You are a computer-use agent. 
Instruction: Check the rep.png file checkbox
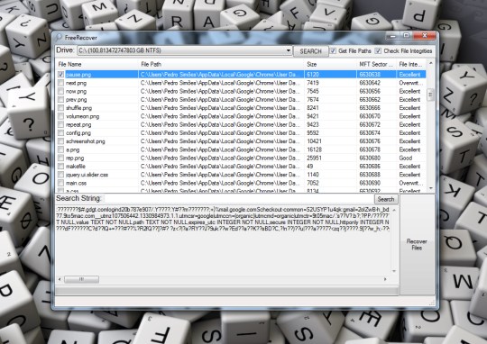pos(61,158)
